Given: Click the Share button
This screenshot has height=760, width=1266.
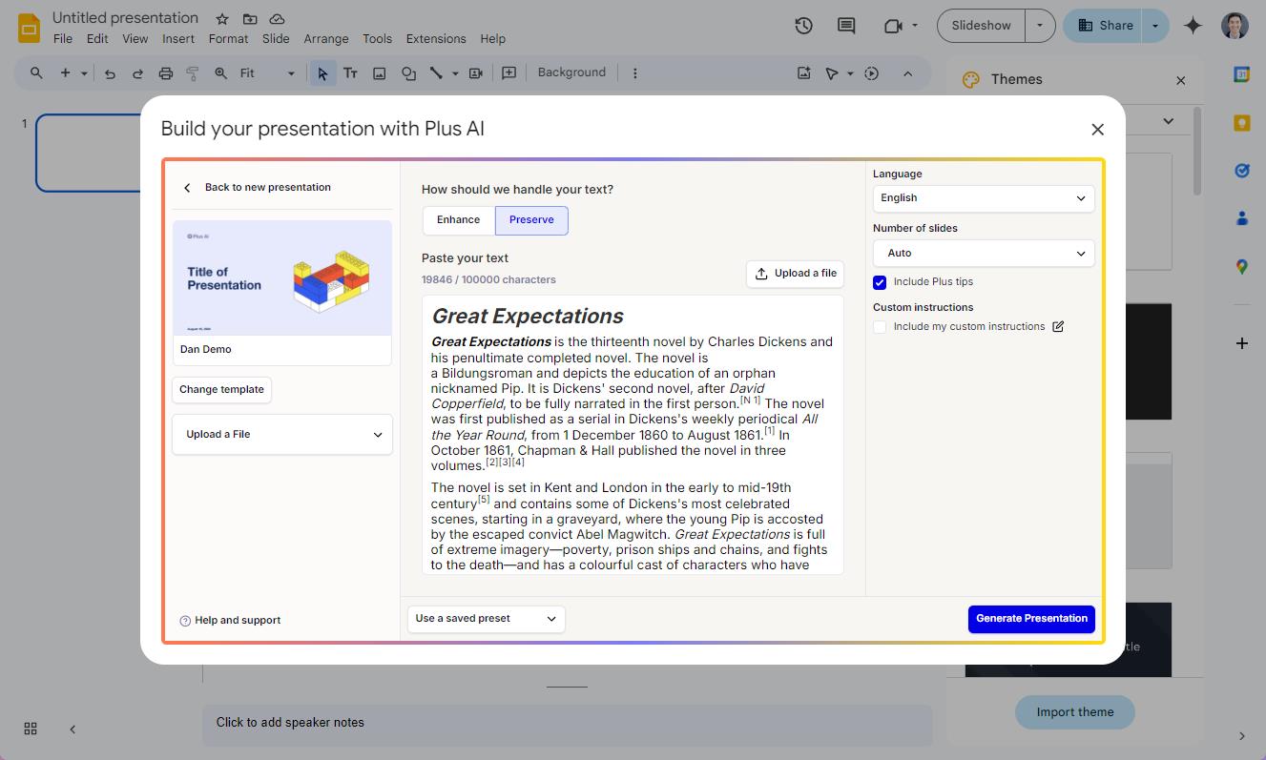Looking at the screenshot, I should point(1105,26).
